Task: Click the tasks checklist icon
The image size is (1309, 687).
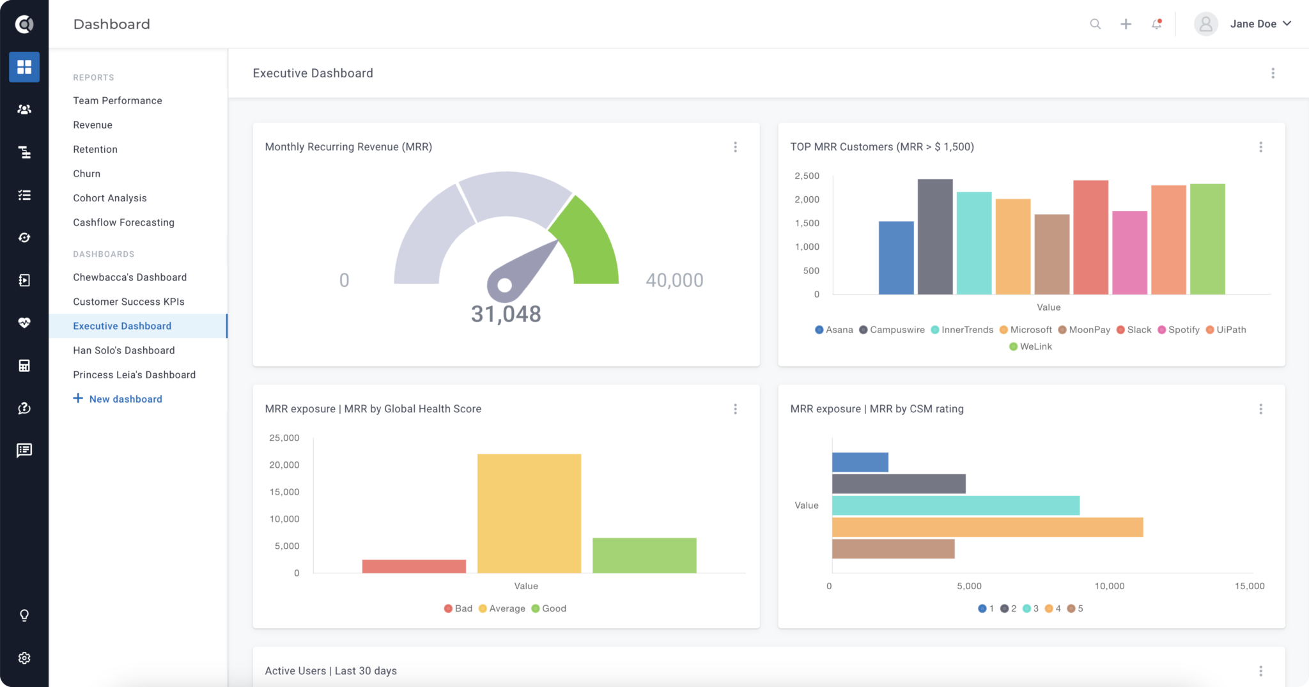Action: (24, 195)
